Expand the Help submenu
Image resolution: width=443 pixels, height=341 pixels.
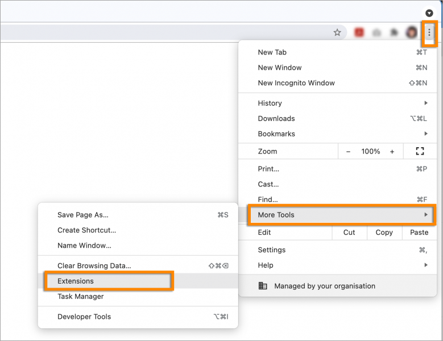coord(338,265)
